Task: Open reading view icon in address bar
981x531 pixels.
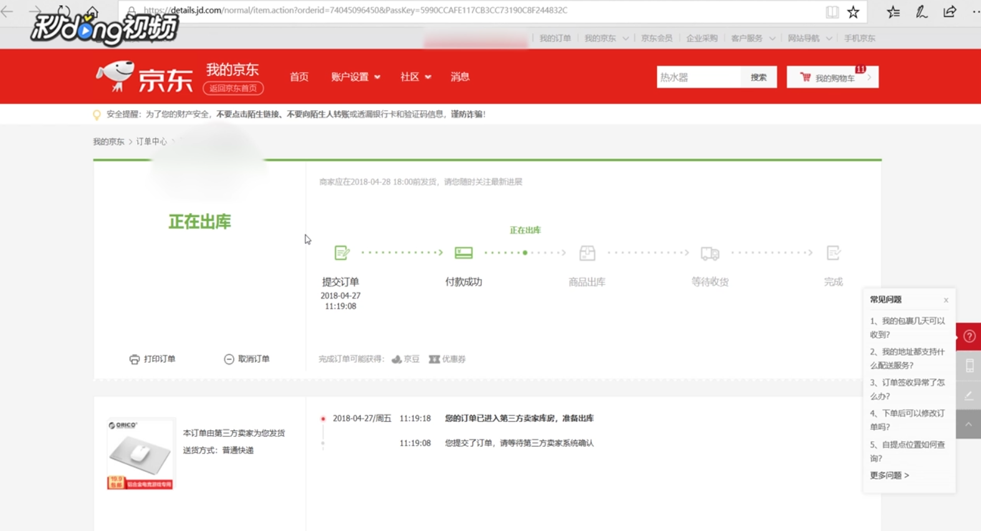Action: coord(832,11)
